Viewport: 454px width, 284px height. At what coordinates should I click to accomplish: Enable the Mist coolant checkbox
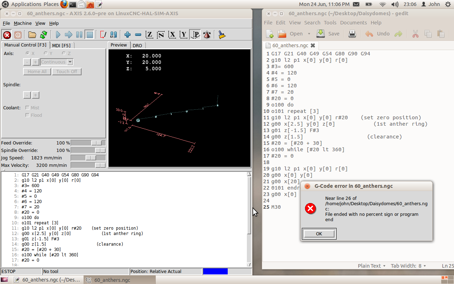[x=28, y=108]
